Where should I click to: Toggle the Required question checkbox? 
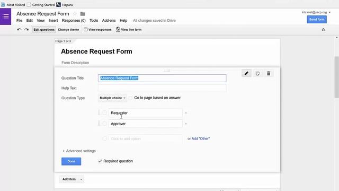pos(100,161)
